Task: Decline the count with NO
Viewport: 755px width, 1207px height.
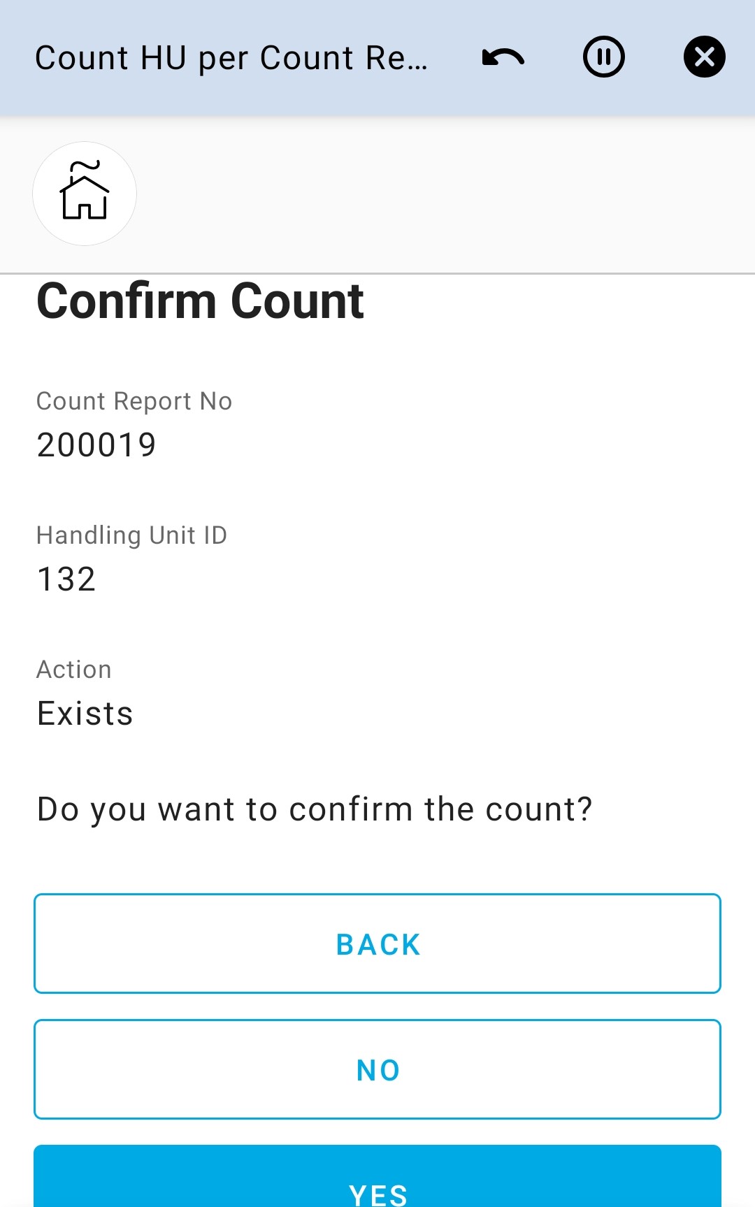Action: (377, 1069)
